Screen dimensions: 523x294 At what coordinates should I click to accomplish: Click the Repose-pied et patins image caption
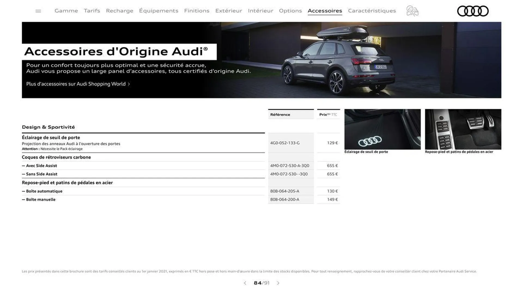click(459, 152)
